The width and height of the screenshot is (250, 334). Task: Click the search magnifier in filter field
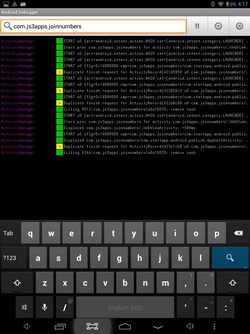8,26
